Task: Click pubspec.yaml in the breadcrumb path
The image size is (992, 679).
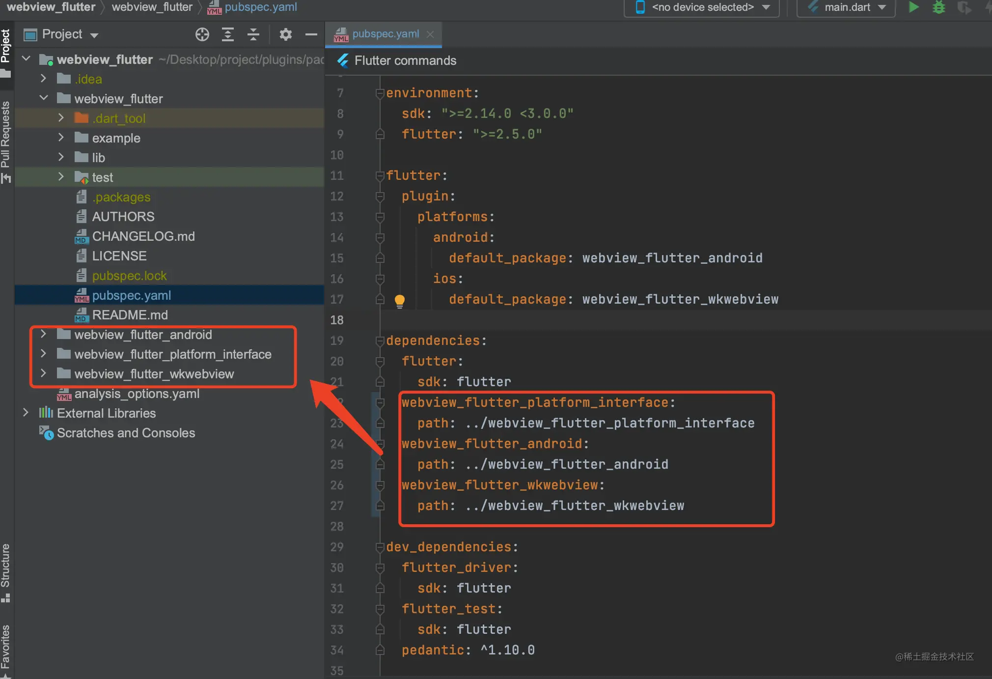Action: [260, 7]
